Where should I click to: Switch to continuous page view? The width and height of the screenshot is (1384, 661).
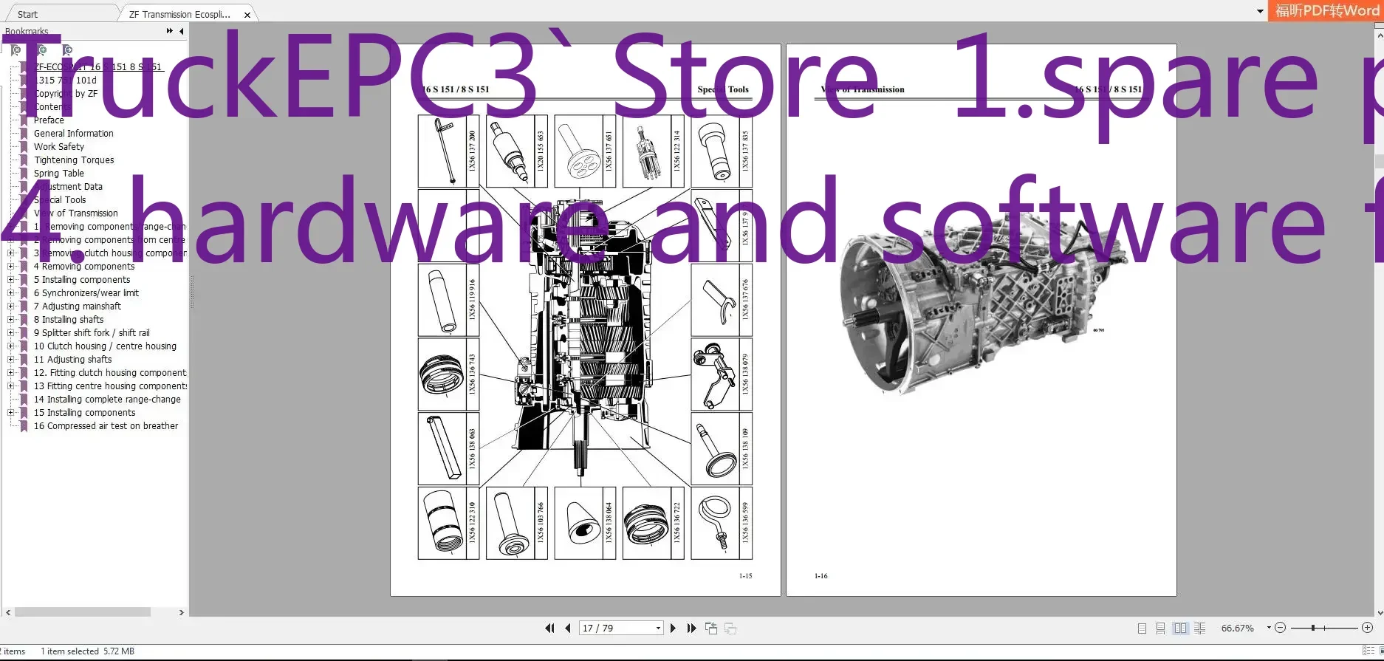point(1161,629)
